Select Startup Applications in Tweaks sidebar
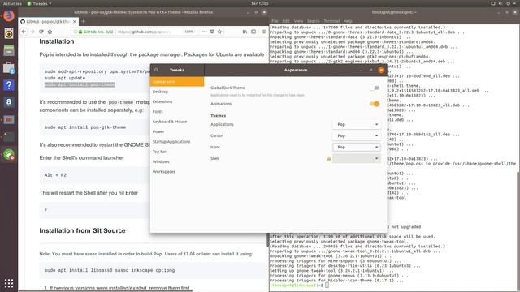Image resolution: width=520 pixels, height=292 pixels. pyautogui.click(x=177, y=142)
